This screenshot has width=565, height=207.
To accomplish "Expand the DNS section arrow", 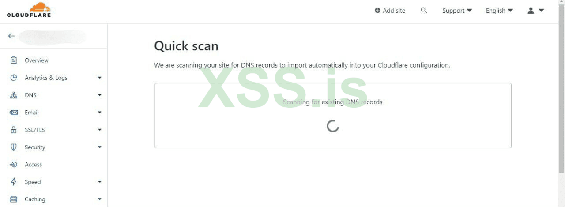I will pyautogui.click(x=99, y=95).
